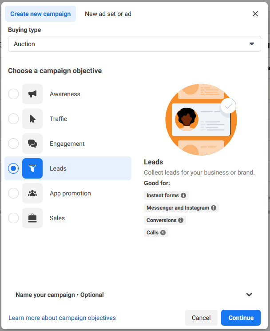Click the Continue button
The image size is (270, 331).
pos(241,318)
